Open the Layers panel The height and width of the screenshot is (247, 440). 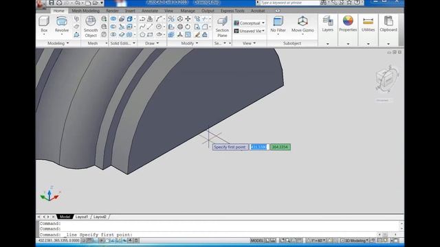coord(327,24)
